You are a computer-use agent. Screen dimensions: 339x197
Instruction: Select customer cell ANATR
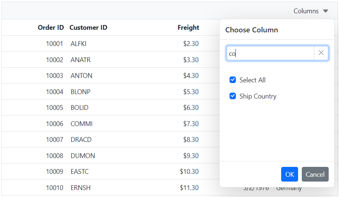[x=80, y=60]
